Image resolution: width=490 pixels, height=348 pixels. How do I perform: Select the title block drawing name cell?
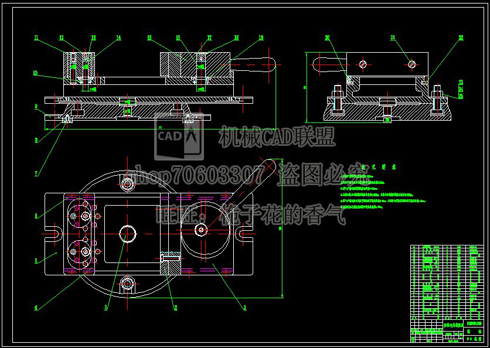click(x=454, y=324)
